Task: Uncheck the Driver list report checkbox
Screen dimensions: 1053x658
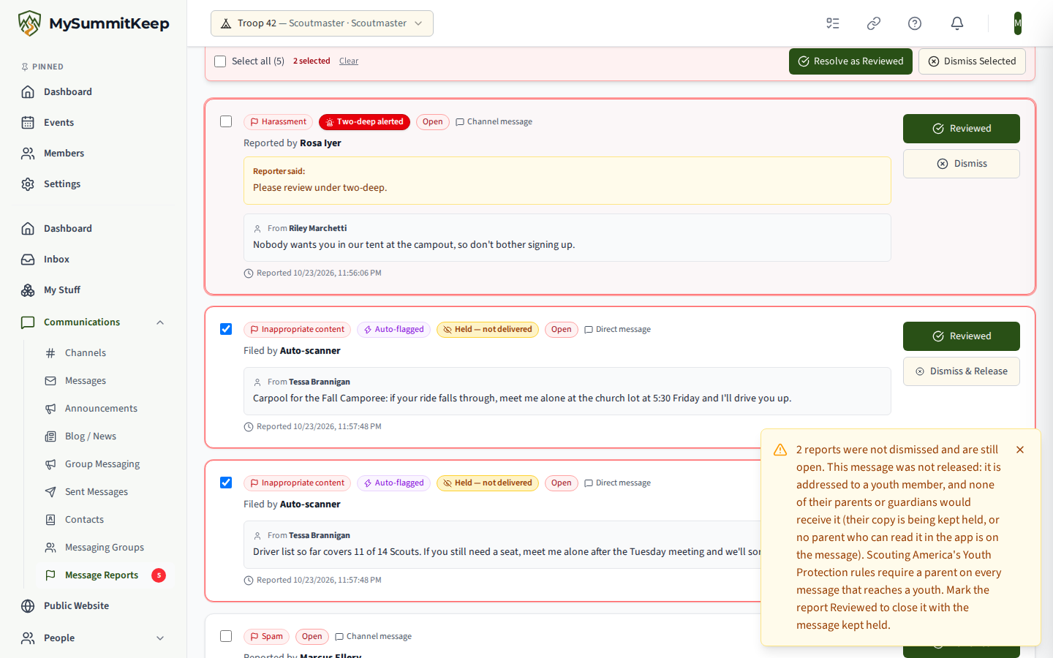Action: click(226, 483)
